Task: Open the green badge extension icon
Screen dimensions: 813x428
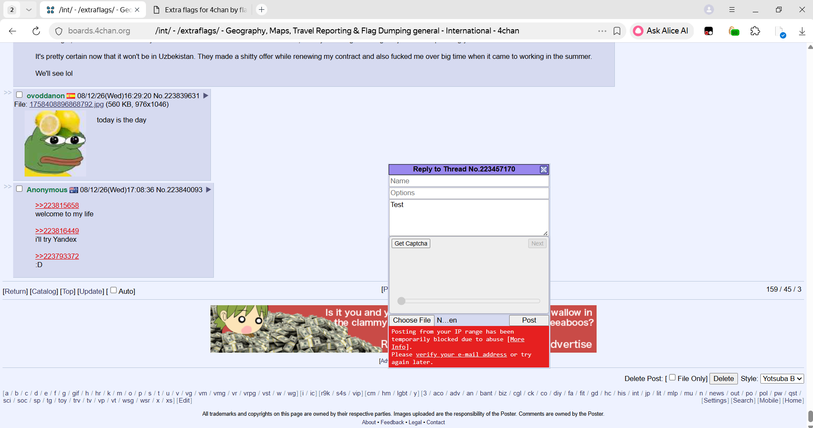Action: point(734,31)
